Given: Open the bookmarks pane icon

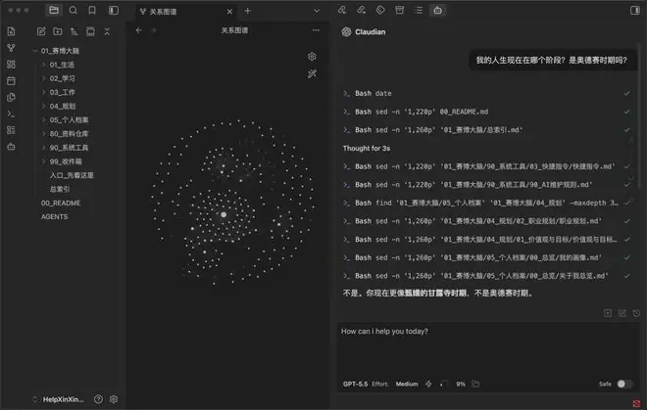Looking at the screenshot, I should [92, 11].
